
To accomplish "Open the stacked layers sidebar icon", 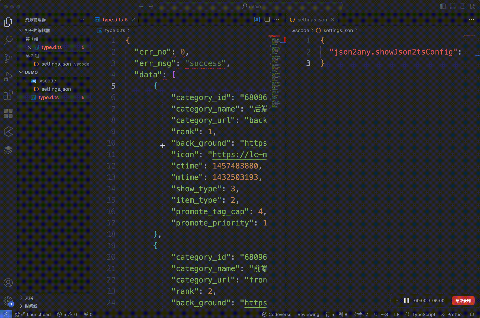I will [8, 150].
